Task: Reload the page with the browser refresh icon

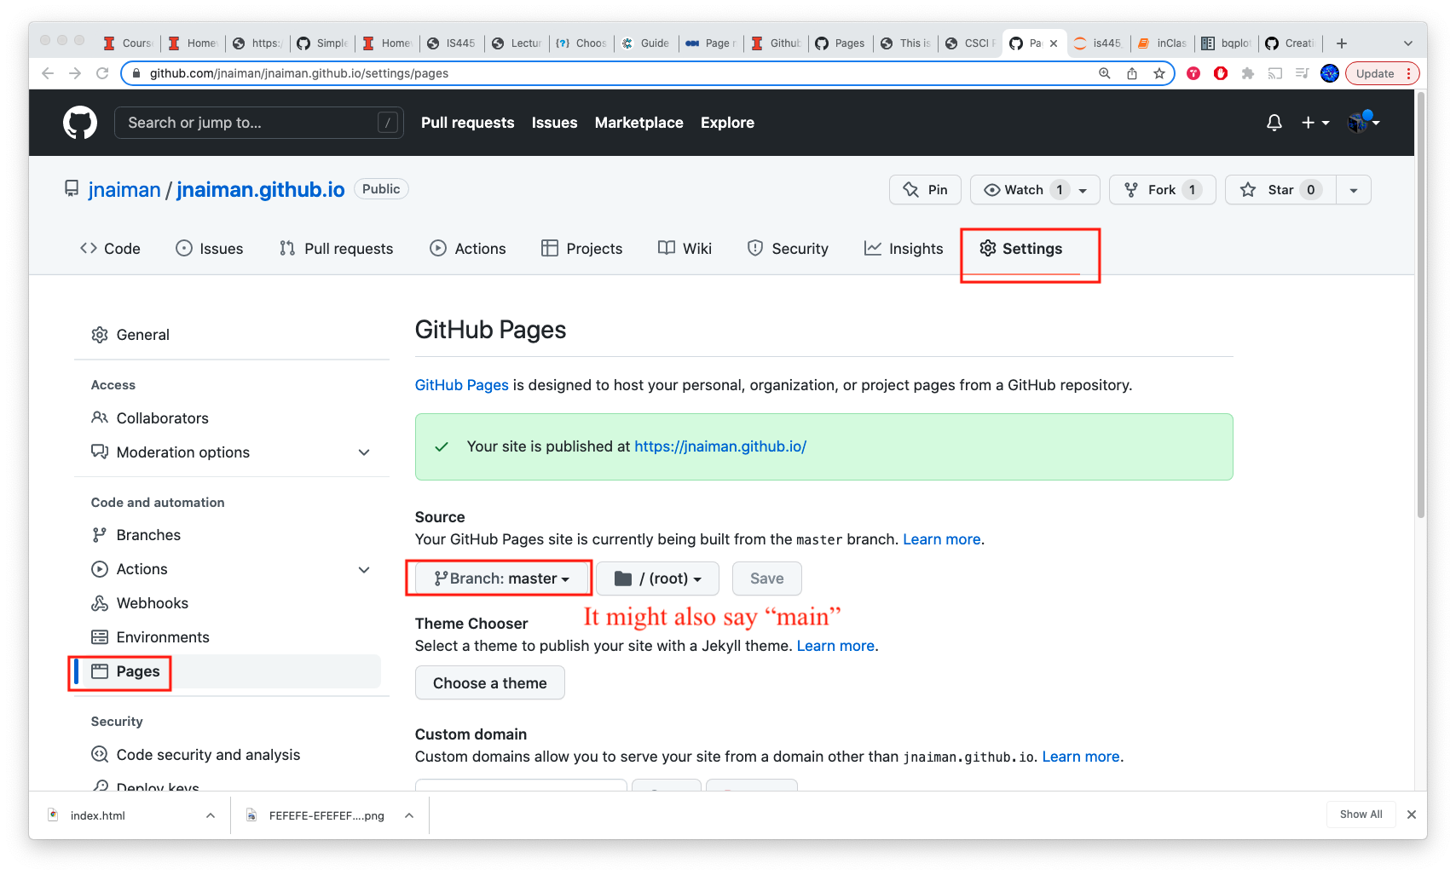Action: click(102, 73)
